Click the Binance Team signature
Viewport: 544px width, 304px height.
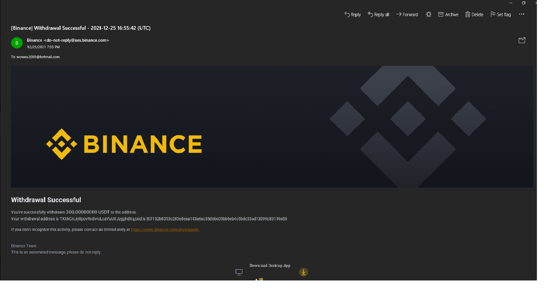coord(24,246)
